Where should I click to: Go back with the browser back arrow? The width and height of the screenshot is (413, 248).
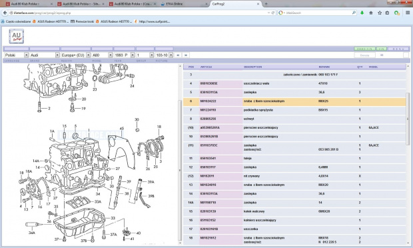5,13
